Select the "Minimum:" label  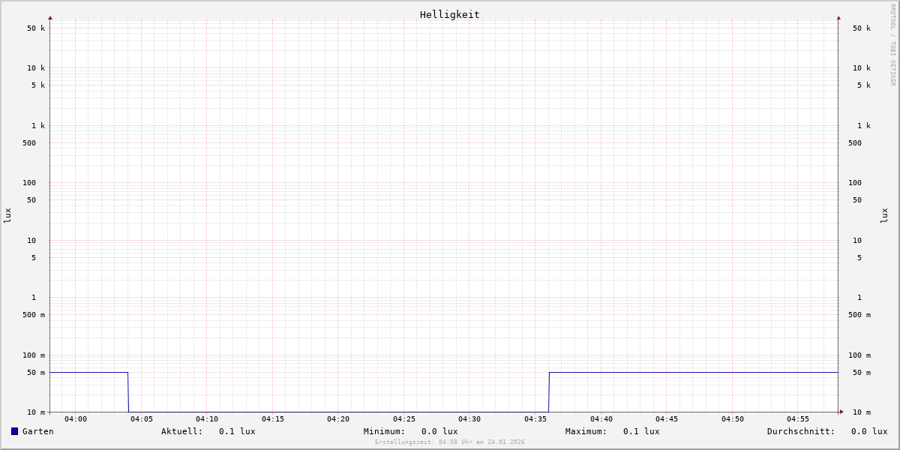pyautogui.click(x=385, y=431)
